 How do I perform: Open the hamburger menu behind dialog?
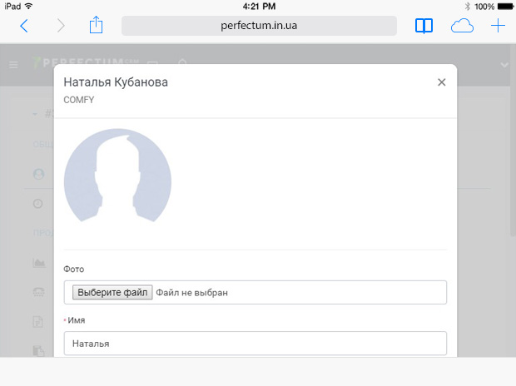tap(13, 65)
